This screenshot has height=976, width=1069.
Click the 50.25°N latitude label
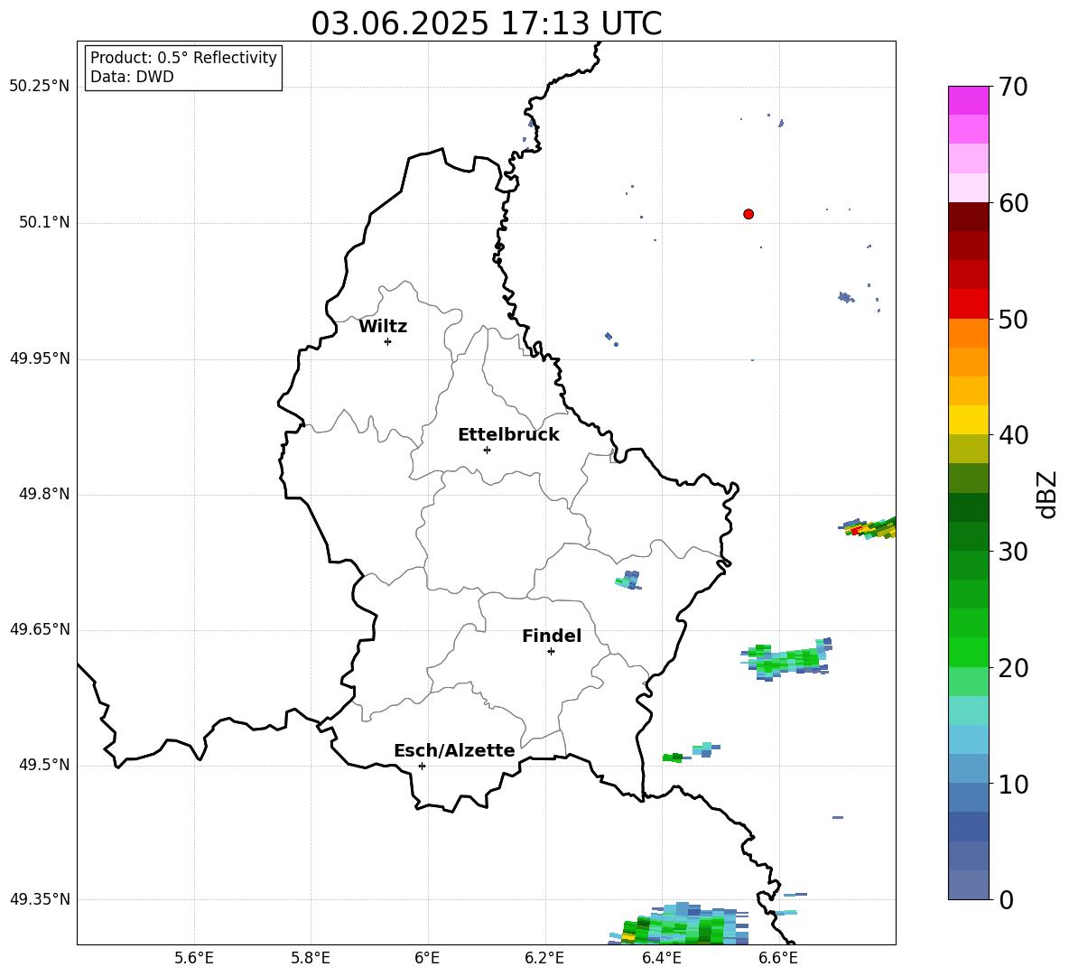[40, 87]
